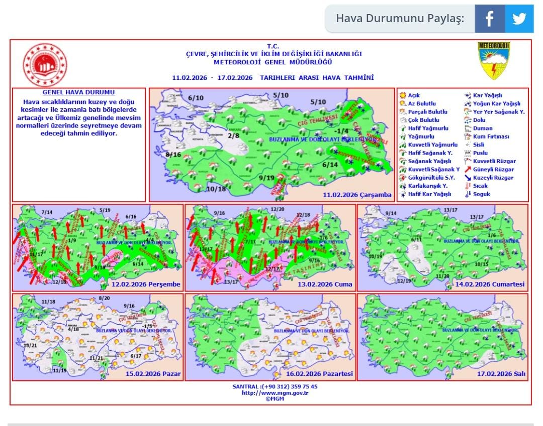Click the Kuzeyli Rüzgar blue arrow icon
The image size is (543, 426).
tap(468, 178)
